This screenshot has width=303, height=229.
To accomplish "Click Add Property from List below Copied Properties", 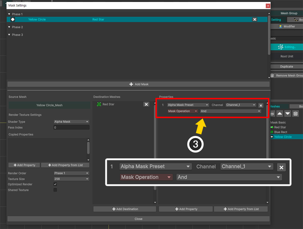I will [65, 165].
